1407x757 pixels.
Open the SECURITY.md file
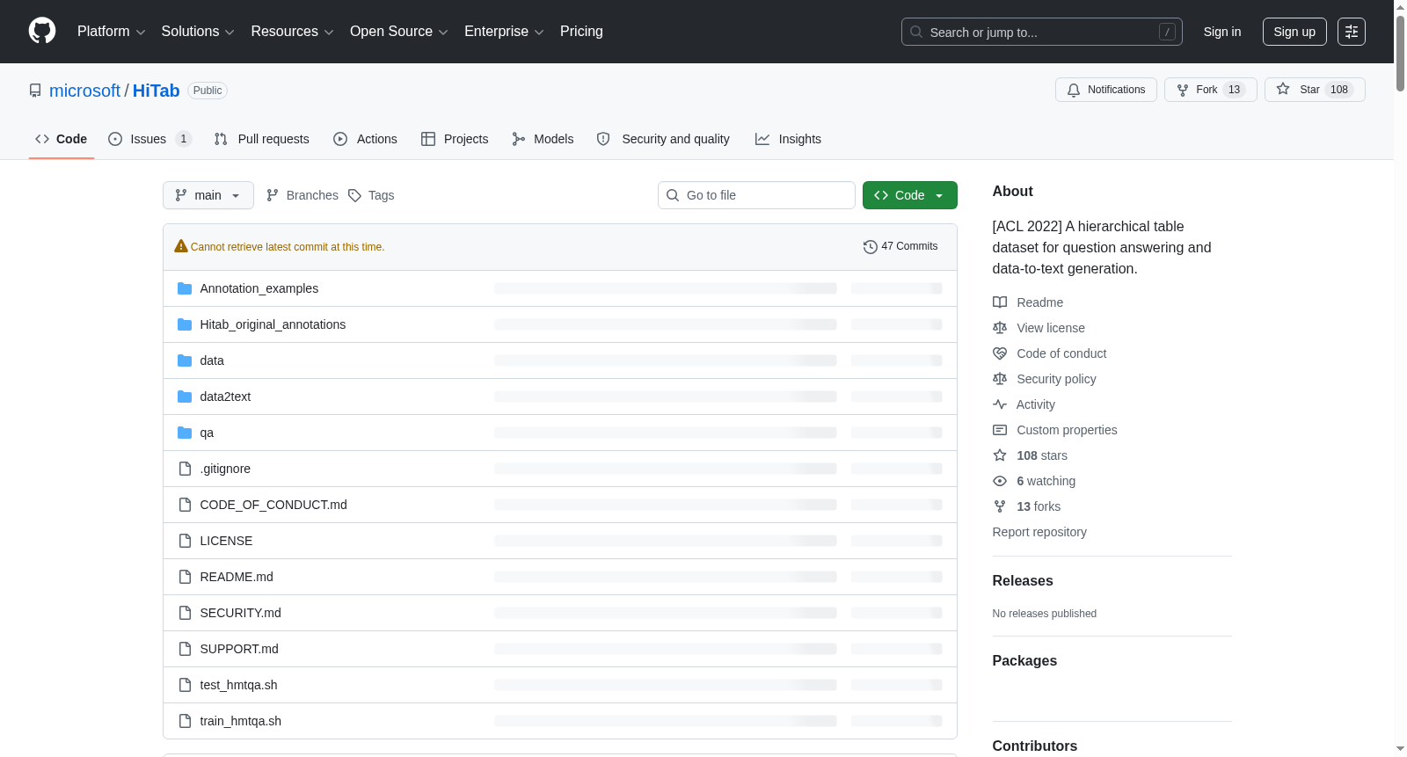(241, 613)
